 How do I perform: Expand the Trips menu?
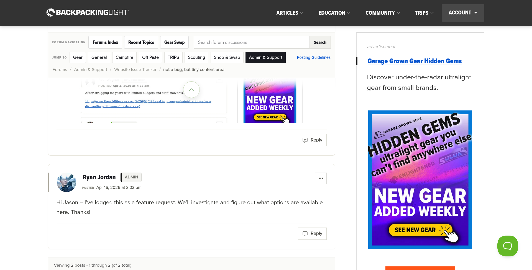[x=424, y=13]
